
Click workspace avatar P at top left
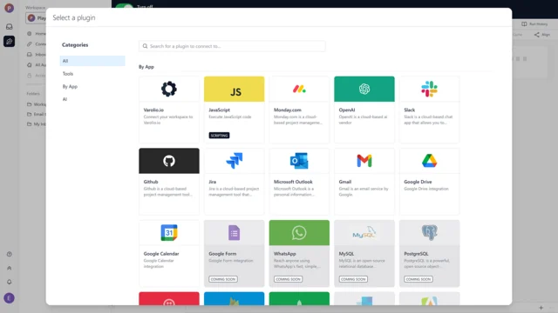[x=10, y=8]
